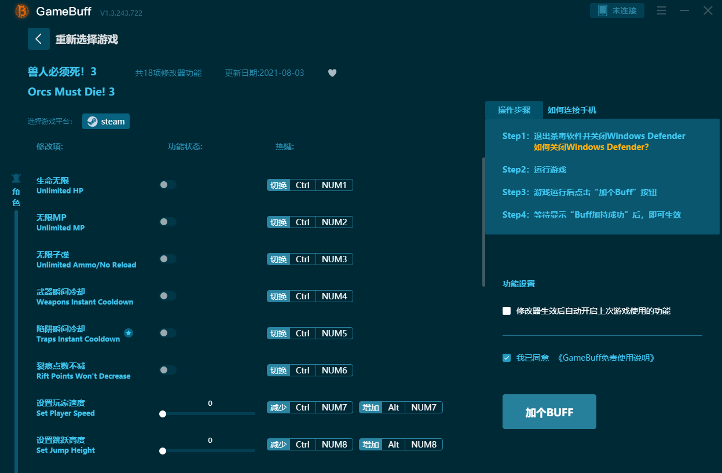Click the NUM6 hotkey field
Screen dimensions: 722x473
pyautogui.click(x=334, y=371)
